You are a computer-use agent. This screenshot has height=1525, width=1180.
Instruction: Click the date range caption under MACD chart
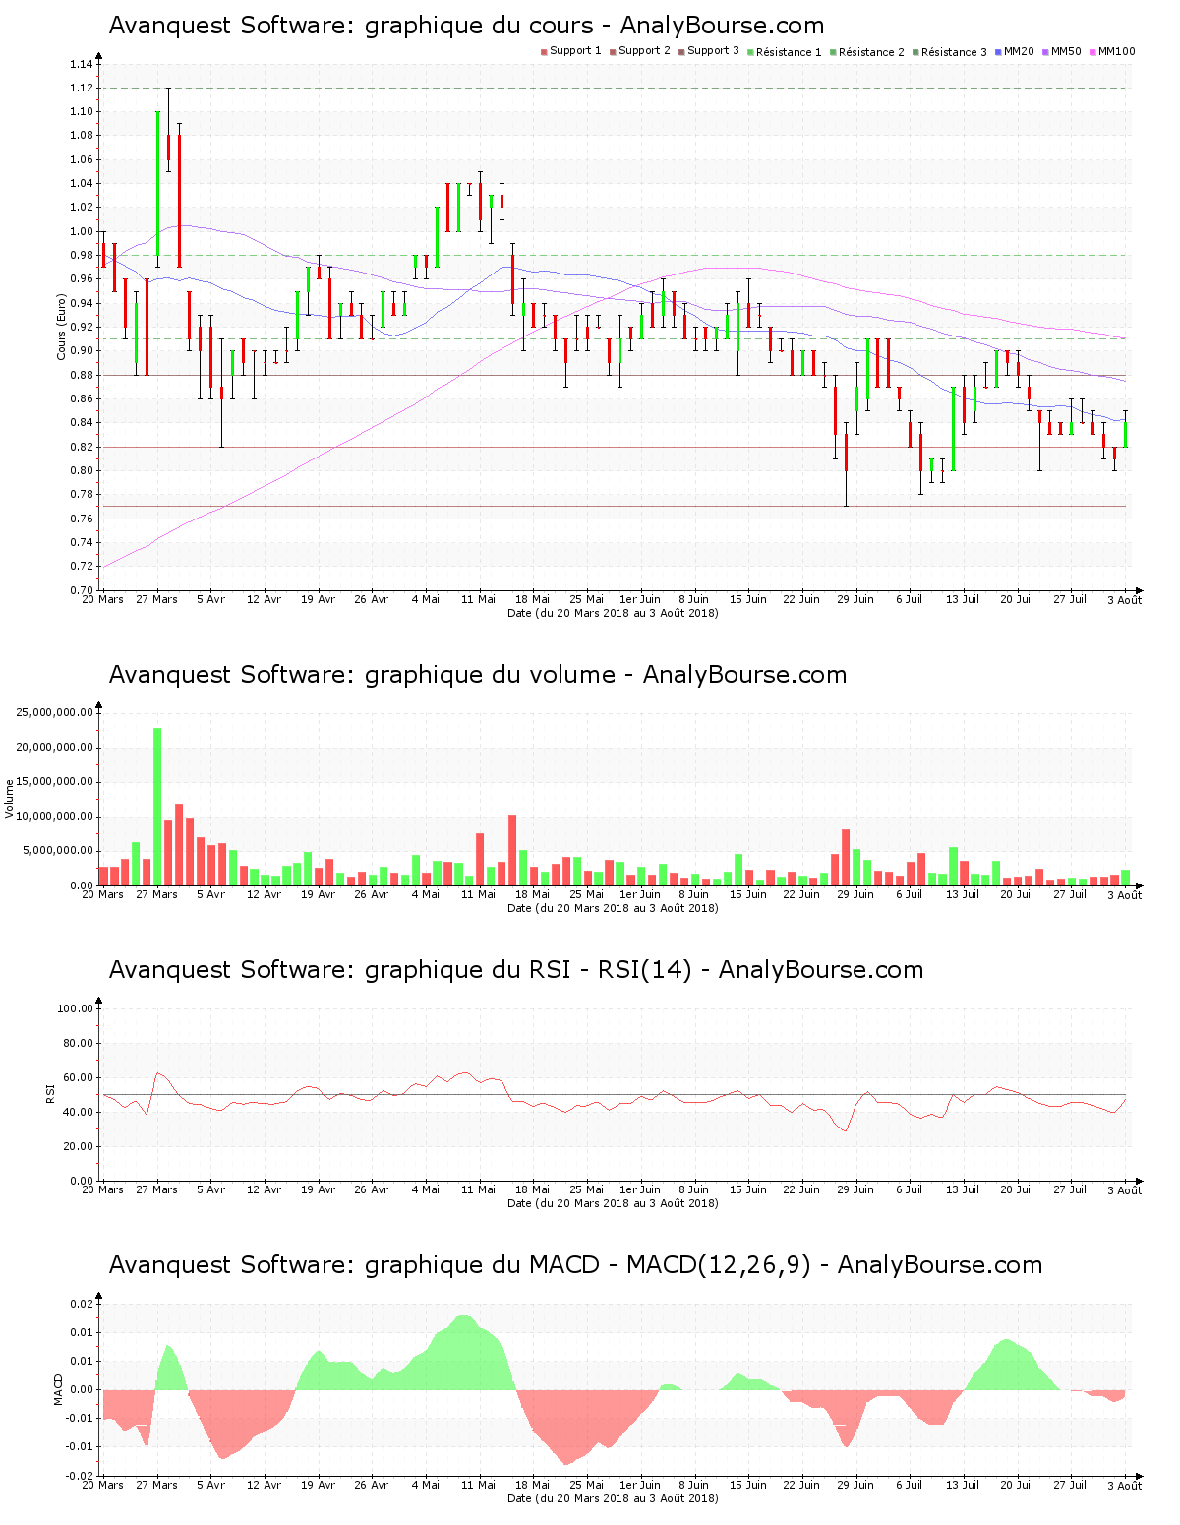[613, 1498]
